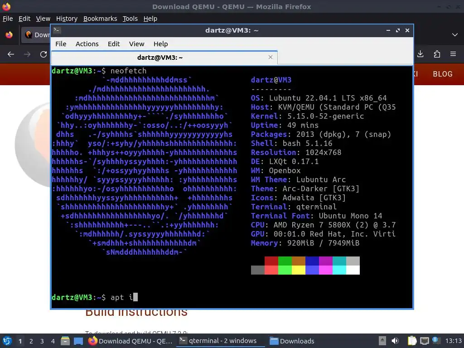464x348 pixels.
Task: Open Firefox Tools menu
Action: click(130, 19)
